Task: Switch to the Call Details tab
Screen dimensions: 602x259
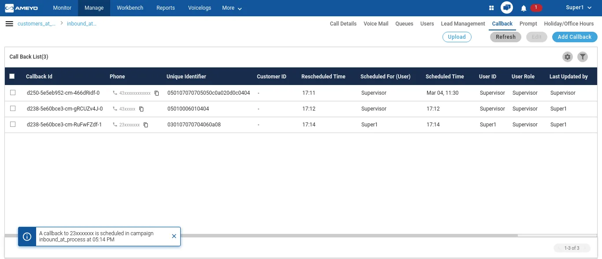Action: (343, 24)
